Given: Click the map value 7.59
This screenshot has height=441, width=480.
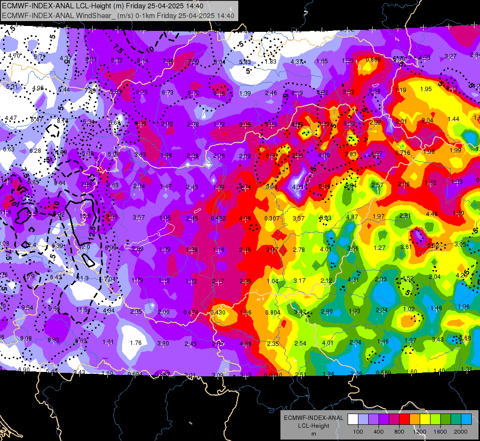Looking at the screenshot, I should pyautogui.click(x=194, y=62).
